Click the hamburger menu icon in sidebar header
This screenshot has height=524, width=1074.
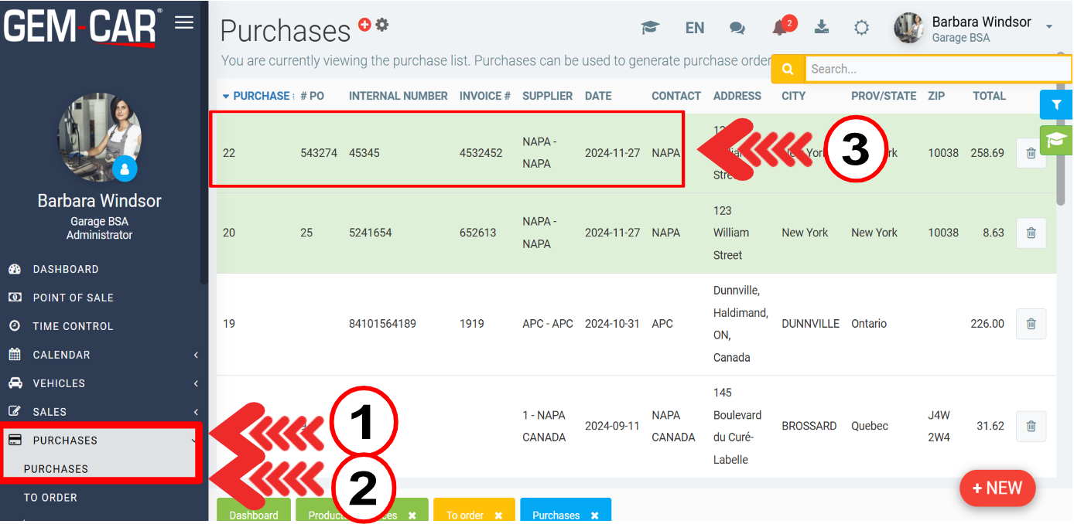[x=184, y=22]
